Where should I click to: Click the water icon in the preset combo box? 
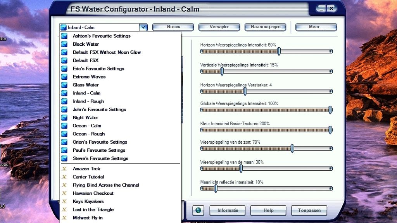click(63, 27)
